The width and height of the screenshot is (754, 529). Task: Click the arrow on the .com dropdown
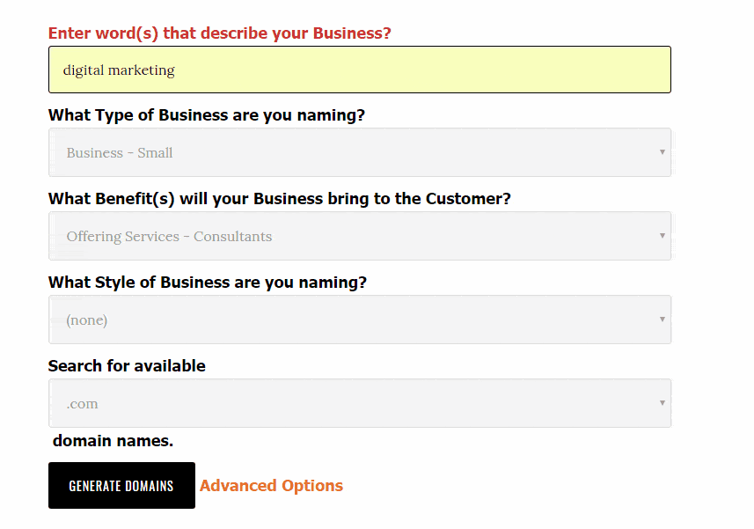tap(662, 403)
